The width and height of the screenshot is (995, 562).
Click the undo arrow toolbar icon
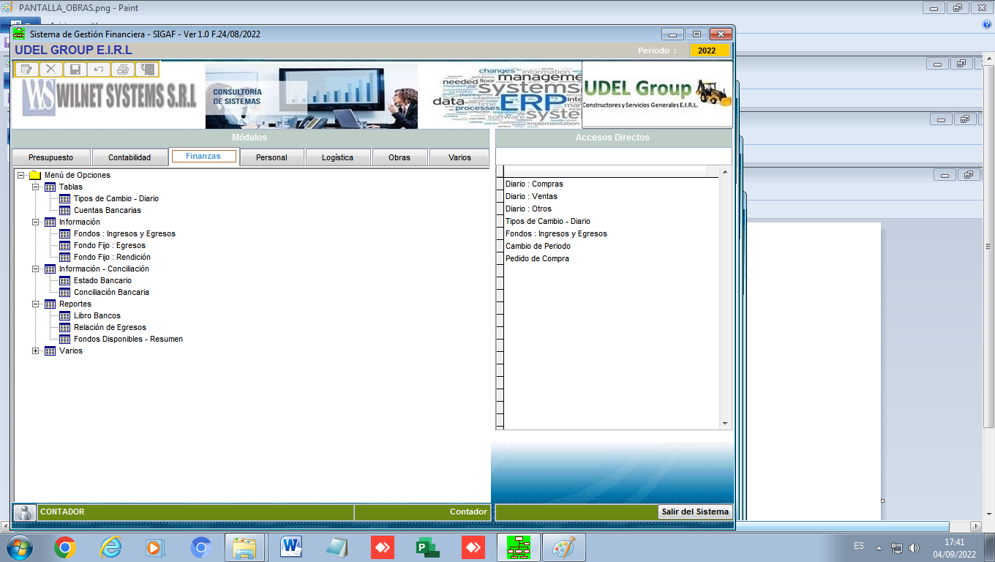(x=99, y=70)
